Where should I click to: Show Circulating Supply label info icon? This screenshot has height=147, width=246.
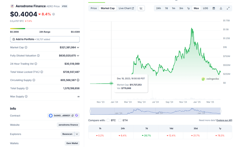tap(34, 80)
